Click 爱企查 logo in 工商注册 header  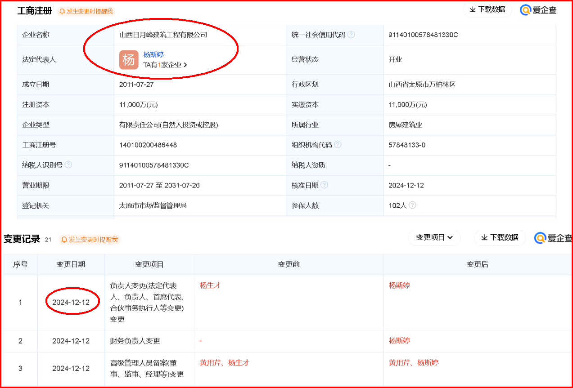tap(538, 10)
